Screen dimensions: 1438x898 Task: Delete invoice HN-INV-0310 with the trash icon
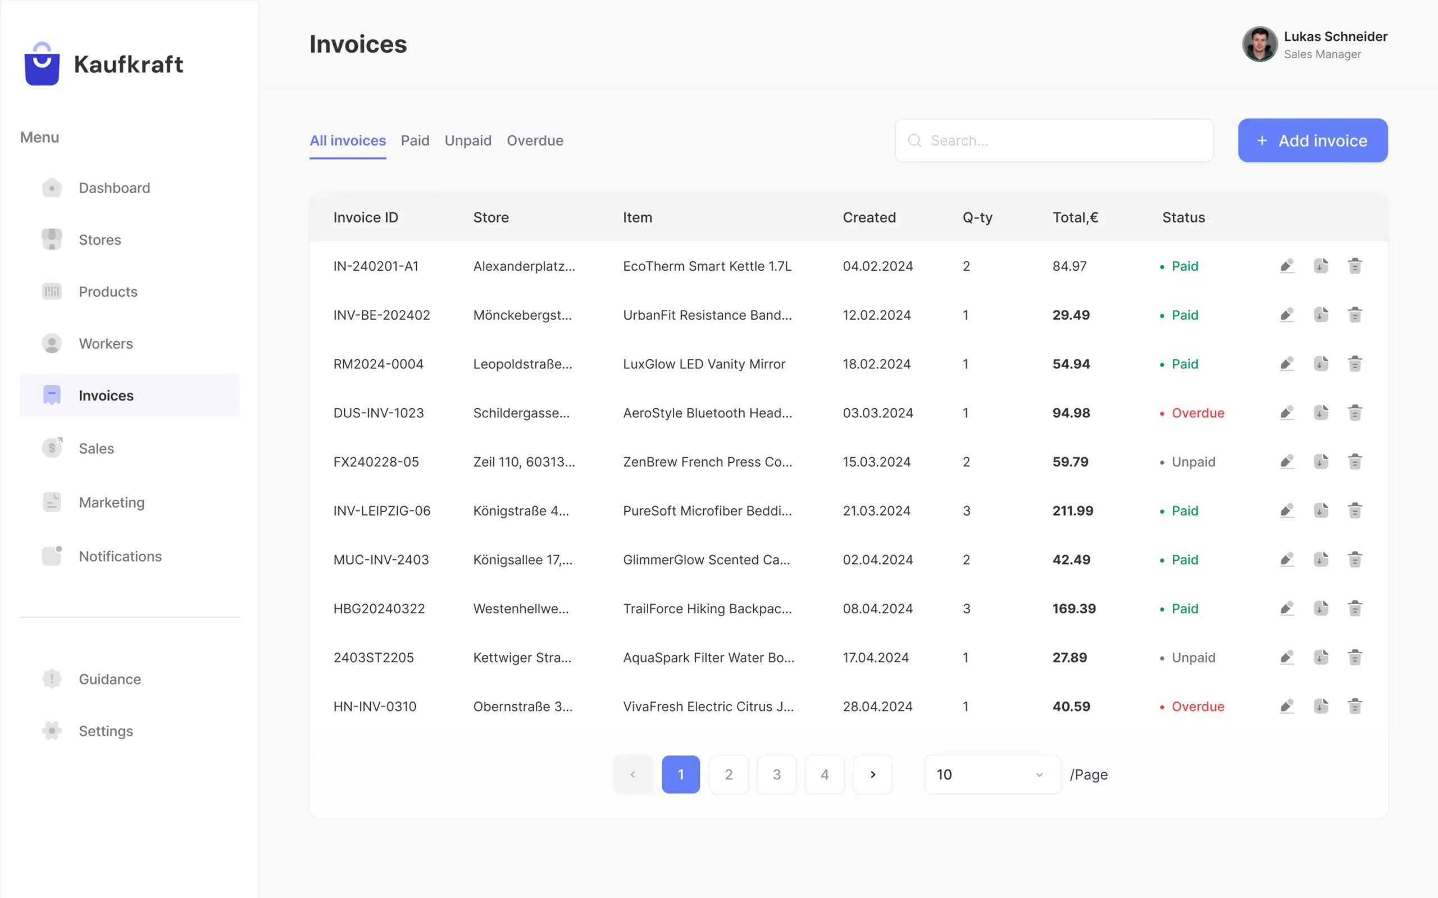coord(1355,706)
